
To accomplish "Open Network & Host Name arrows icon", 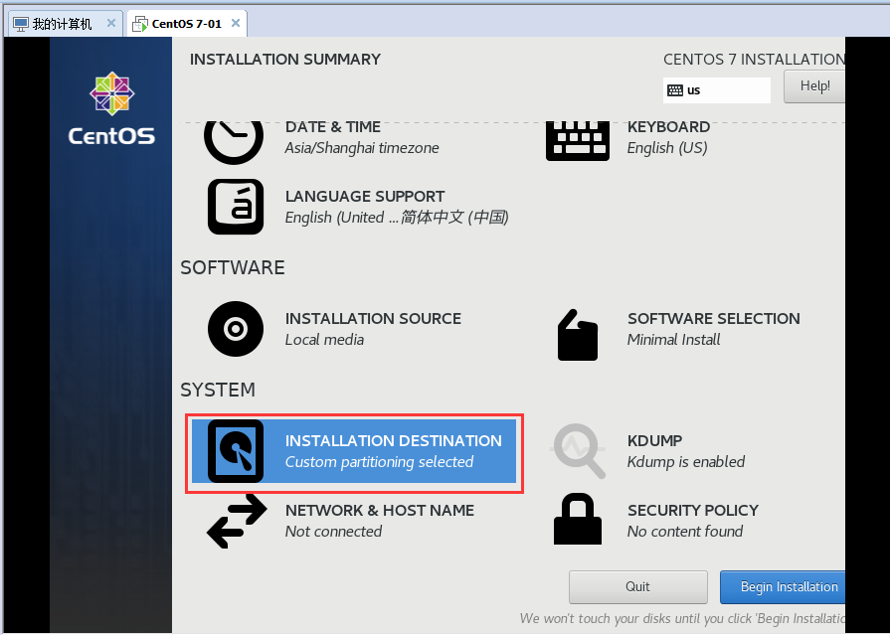I will click(237, 521).
